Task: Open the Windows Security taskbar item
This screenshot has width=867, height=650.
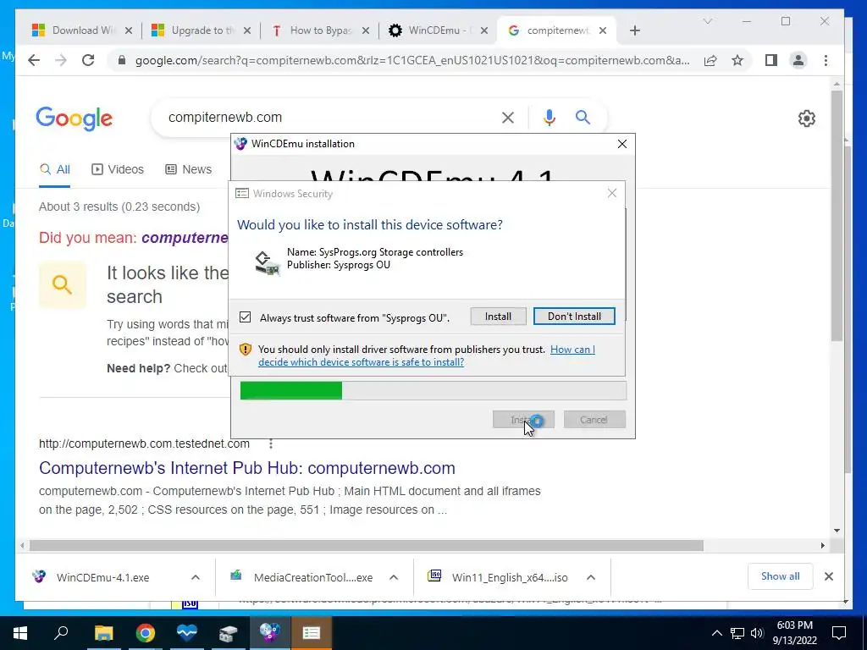Action: (312, 633)
